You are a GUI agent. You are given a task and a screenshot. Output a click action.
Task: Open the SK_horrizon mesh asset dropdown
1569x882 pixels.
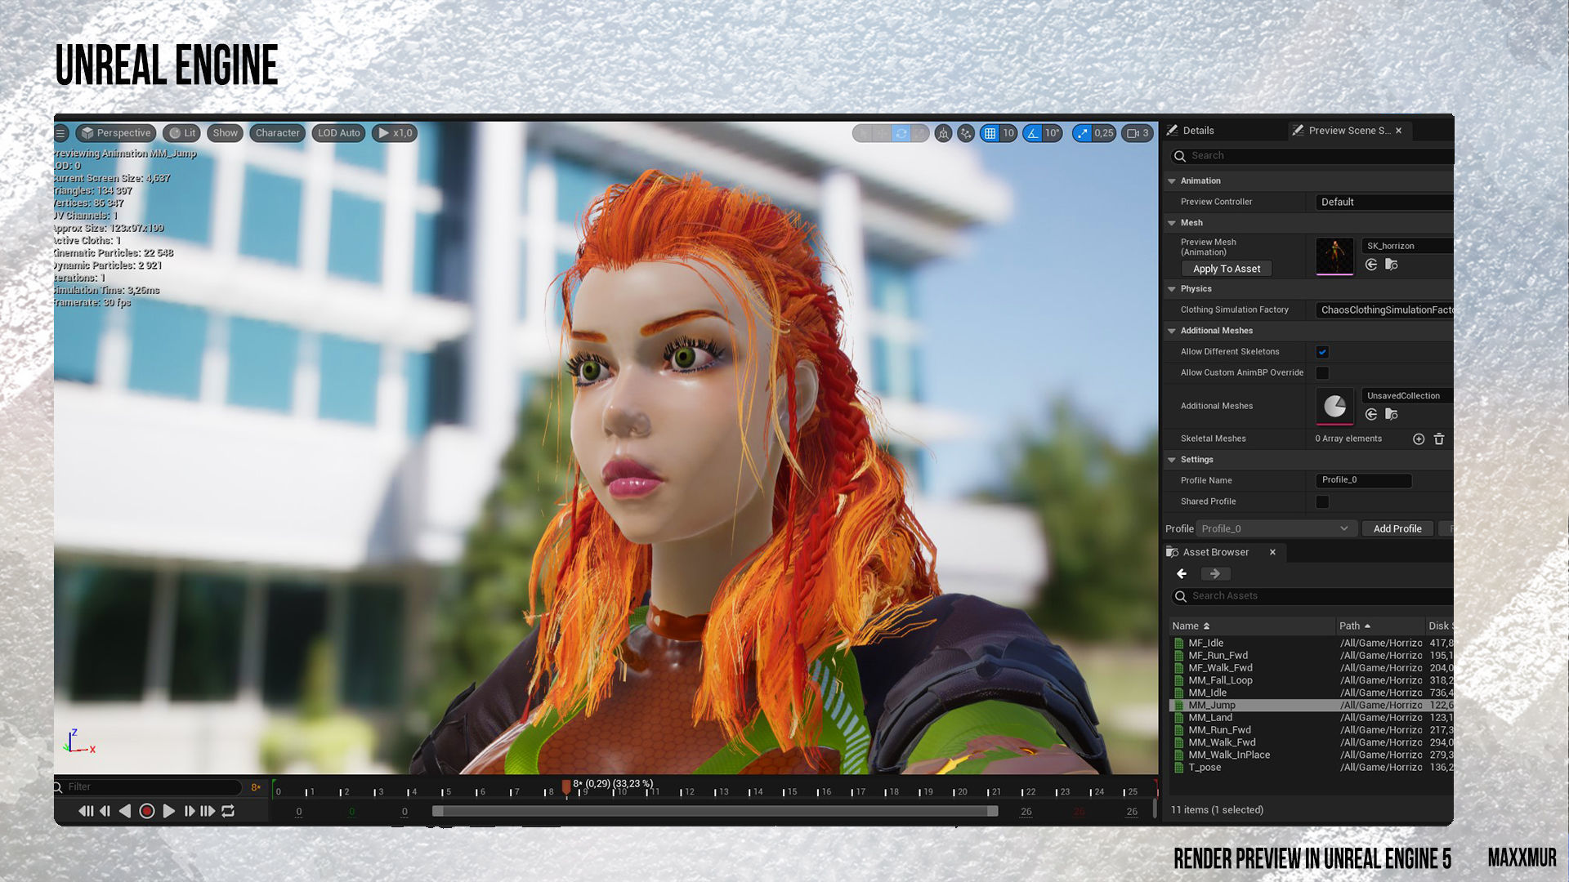pos(1407,246)
